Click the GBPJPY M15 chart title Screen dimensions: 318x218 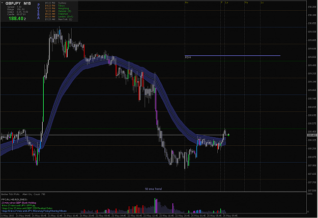(18, 4)
